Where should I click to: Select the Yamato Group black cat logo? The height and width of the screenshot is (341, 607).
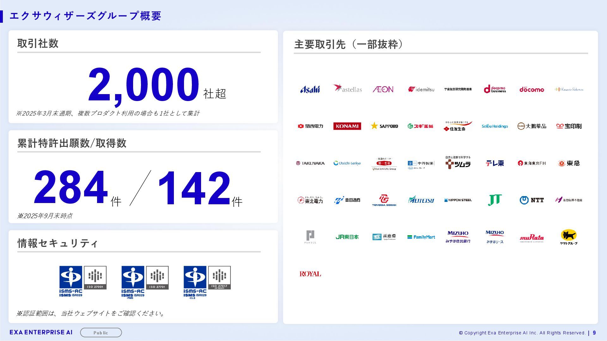(x=568, y=237)
